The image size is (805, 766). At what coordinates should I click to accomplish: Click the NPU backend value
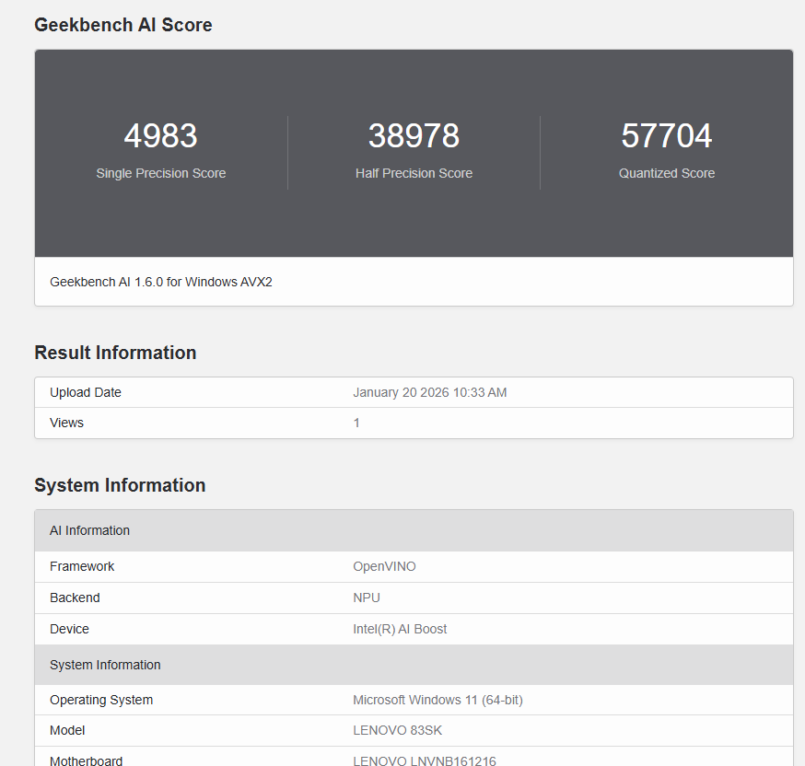[x=367, y=598]
